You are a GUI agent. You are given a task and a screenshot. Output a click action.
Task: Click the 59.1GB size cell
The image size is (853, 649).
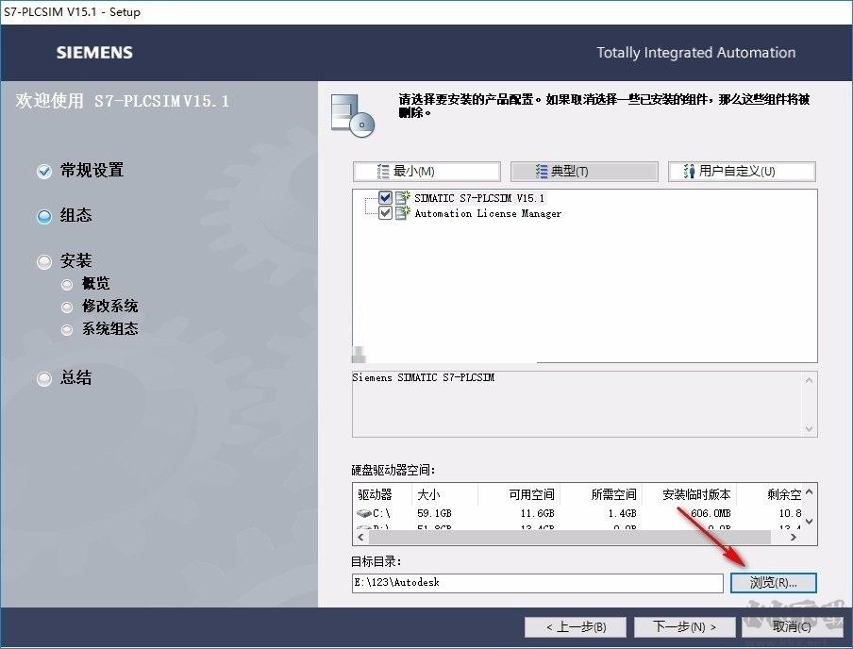(434, 513)
